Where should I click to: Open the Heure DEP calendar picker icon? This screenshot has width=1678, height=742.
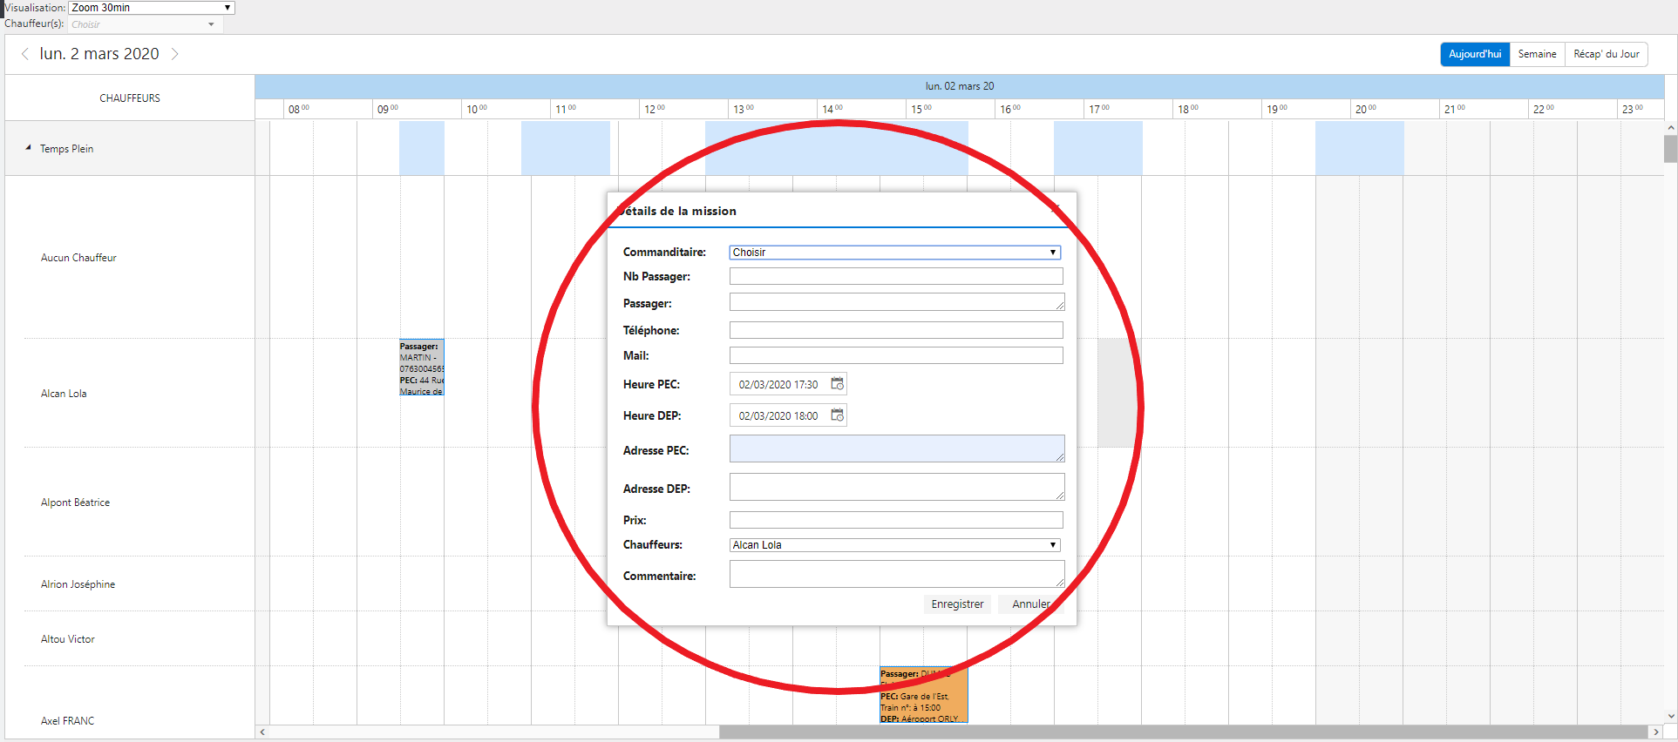coord(837,415)
